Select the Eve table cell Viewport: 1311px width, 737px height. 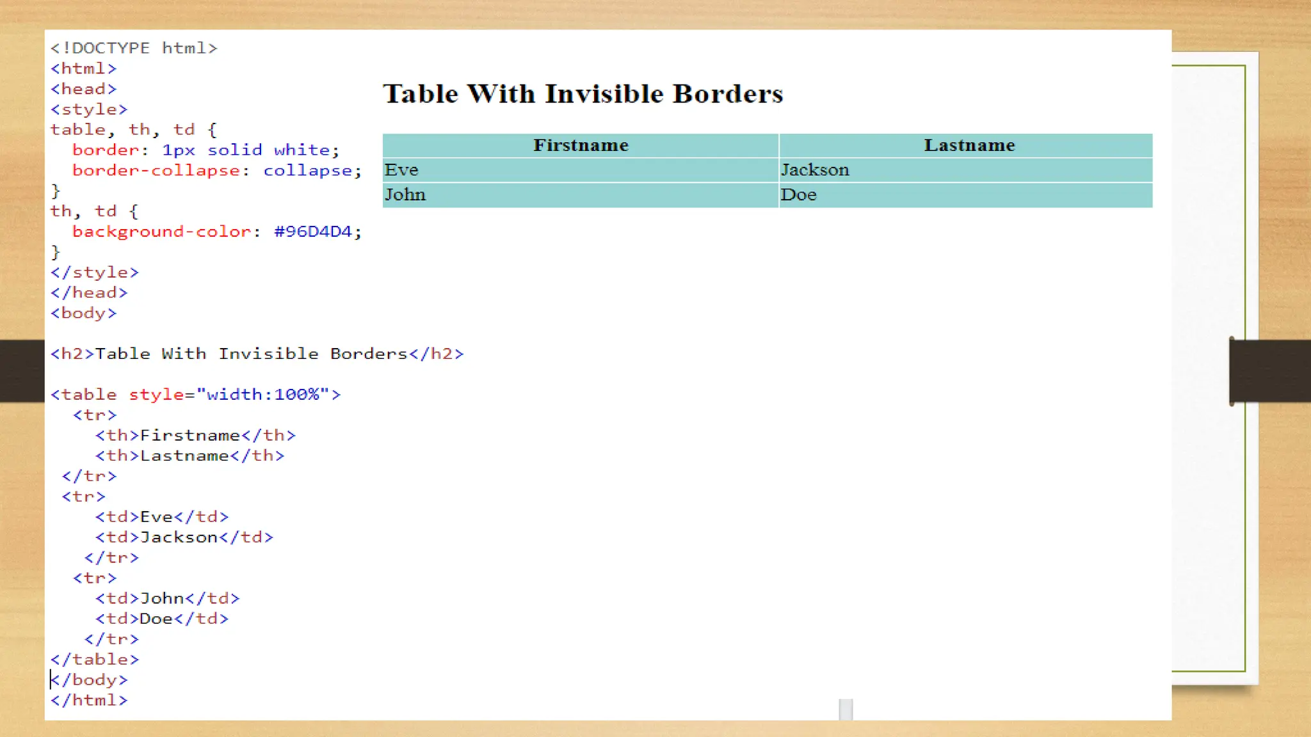tap(401, 170)
